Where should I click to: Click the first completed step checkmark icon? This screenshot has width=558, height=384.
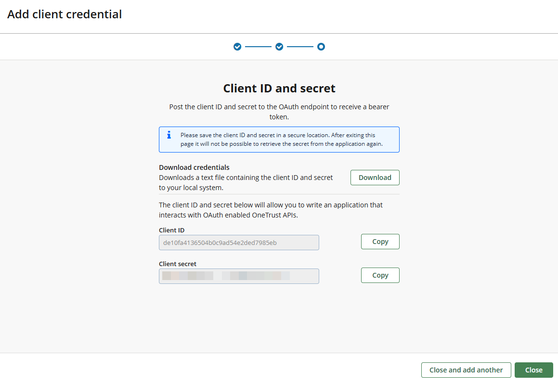pos(237,47)
